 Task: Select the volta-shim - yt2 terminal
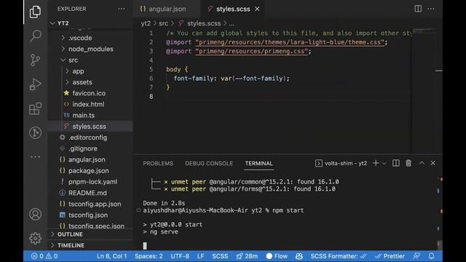tap(341, 163)
